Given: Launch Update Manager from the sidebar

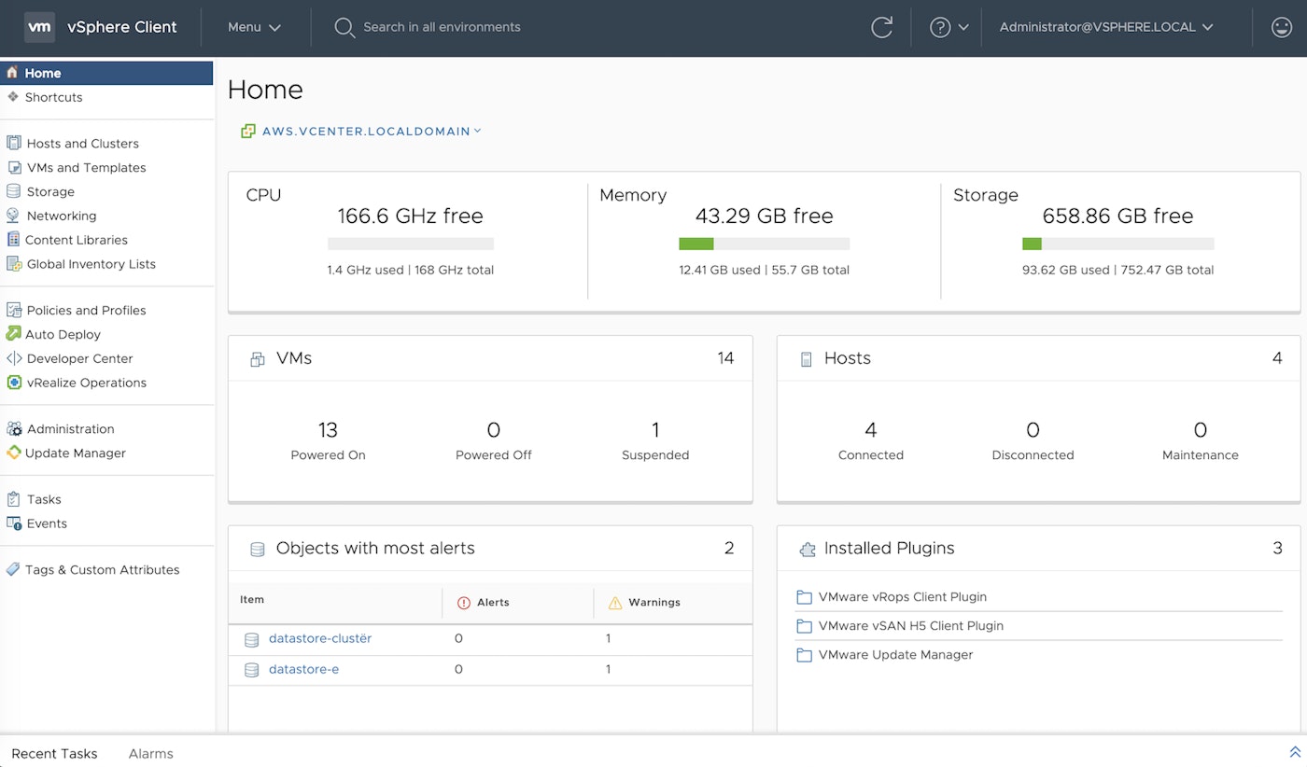Looking at the screenshot, I should (x=74, y=453).
